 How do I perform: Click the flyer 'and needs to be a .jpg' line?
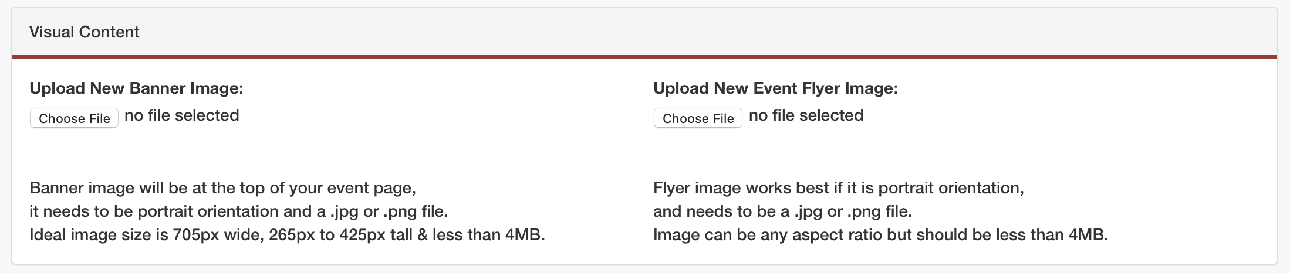(782, 211)
